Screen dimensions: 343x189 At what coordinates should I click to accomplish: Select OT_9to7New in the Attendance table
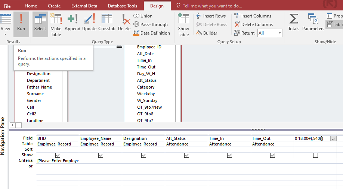pos(149,107)
